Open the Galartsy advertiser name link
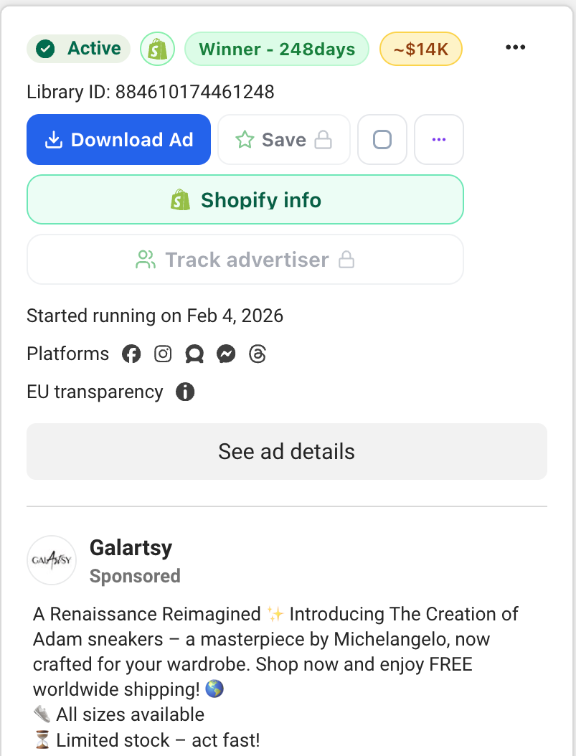576x756 pixels. tap(131, 548)
